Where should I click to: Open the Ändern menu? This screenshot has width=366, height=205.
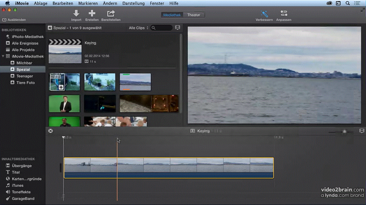coord(110,3)
